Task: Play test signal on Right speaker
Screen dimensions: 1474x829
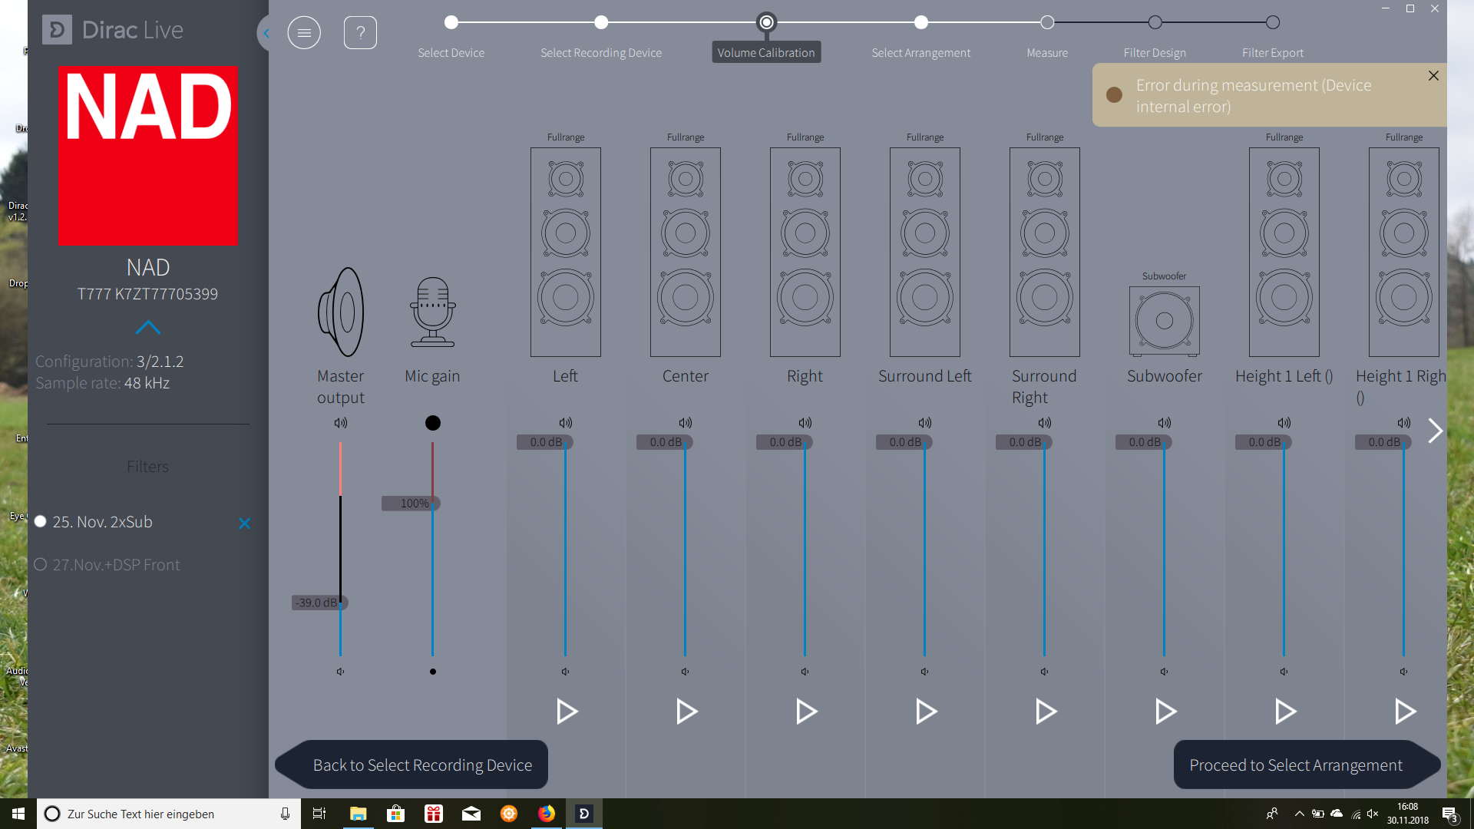Action: tap(806, 712)
